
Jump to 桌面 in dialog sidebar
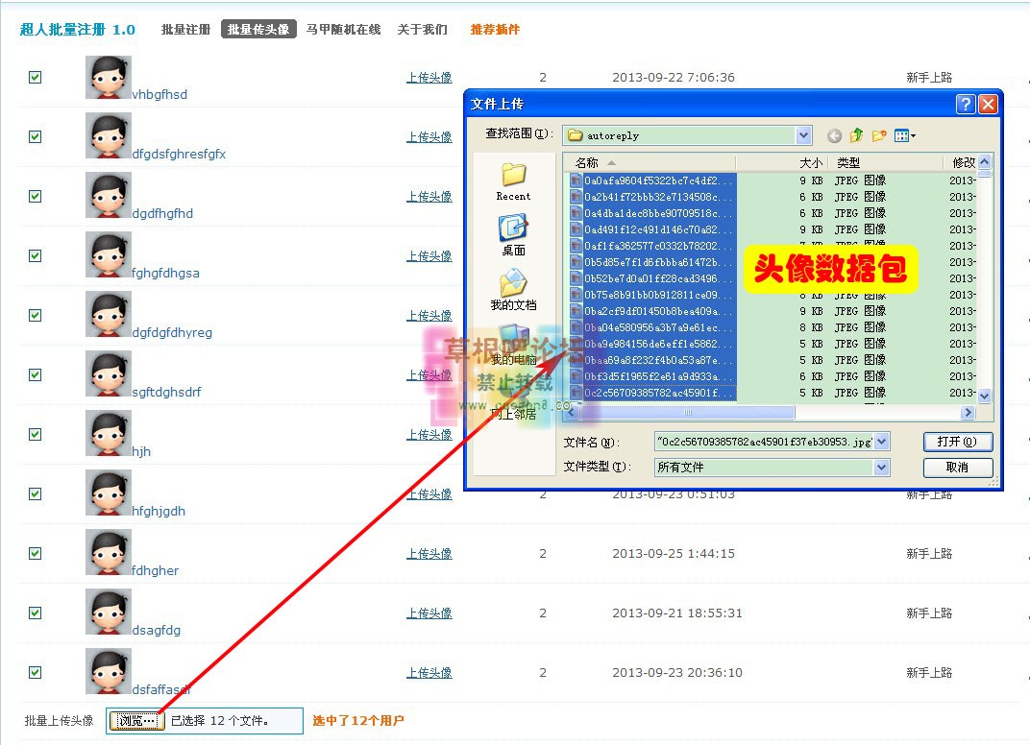513,234
